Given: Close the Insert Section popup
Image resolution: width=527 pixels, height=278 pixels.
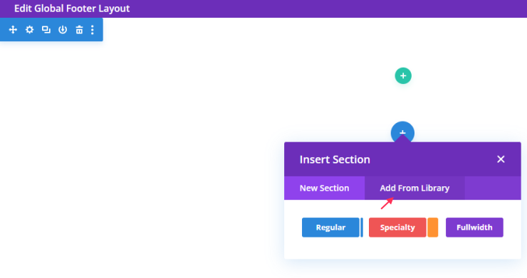Looking at the screenshot, I should (501, 159).
